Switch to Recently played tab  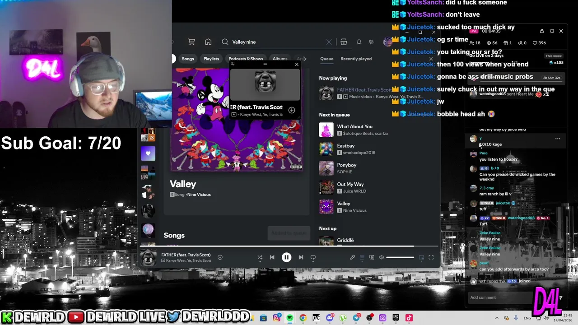pyautogui.click(x=356, y=59)
